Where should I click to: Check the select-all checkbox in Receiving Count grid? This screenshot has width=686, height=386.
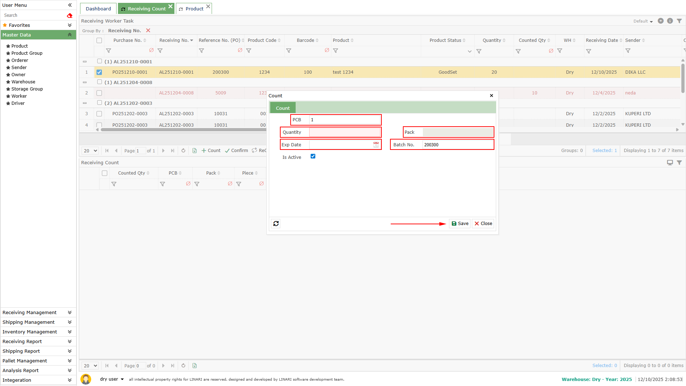(104, 173)
